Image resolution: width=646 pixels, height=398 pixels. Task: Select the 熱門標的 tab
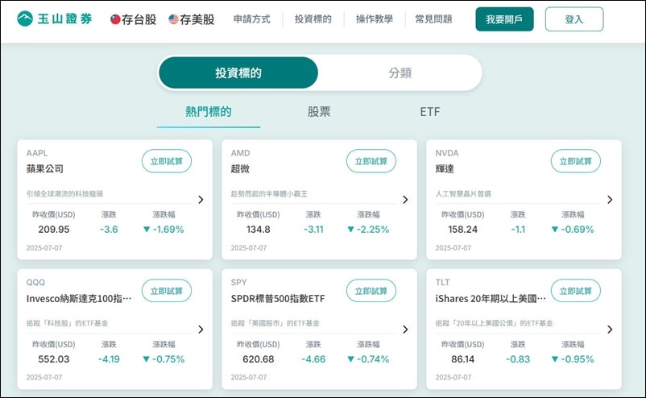click(x=209, y=112)
